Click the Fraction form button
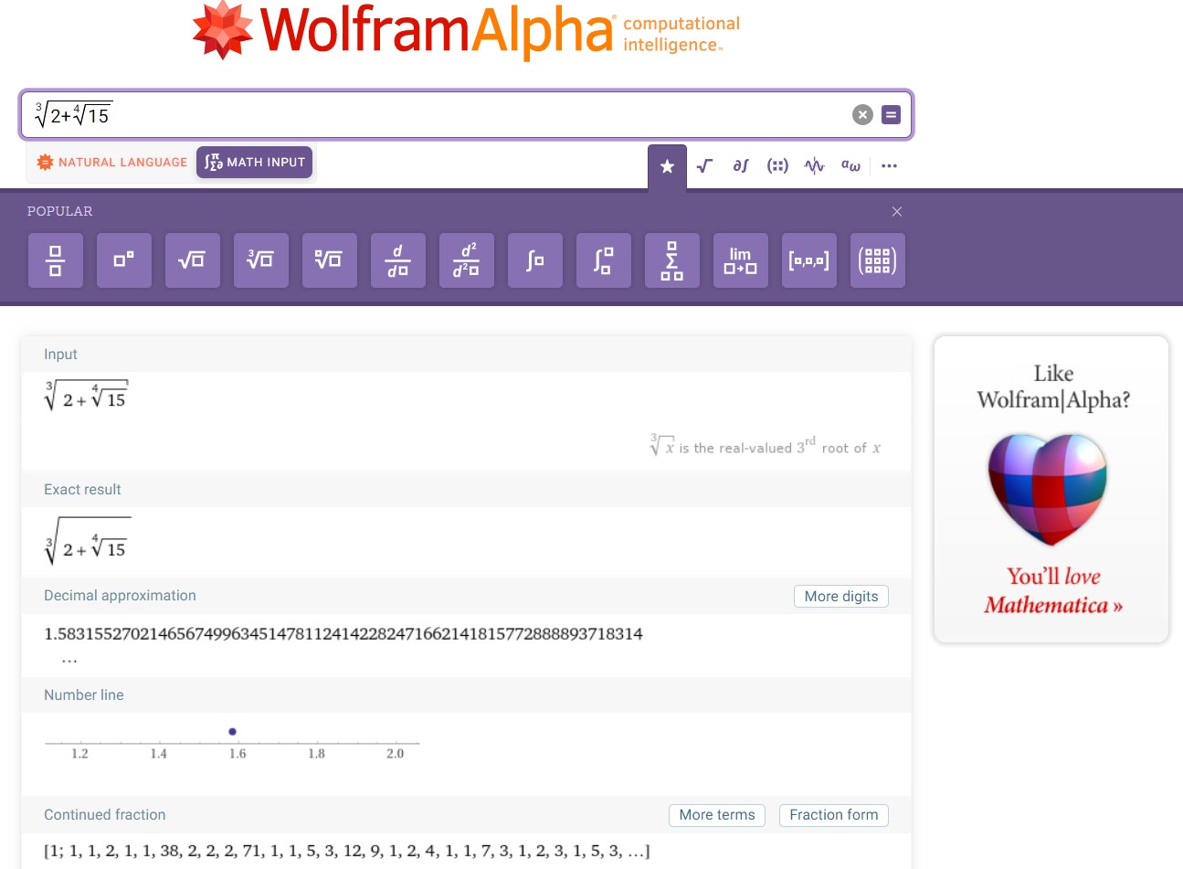1183x869 pixels. pyautogui.click(x=834, y=815)
